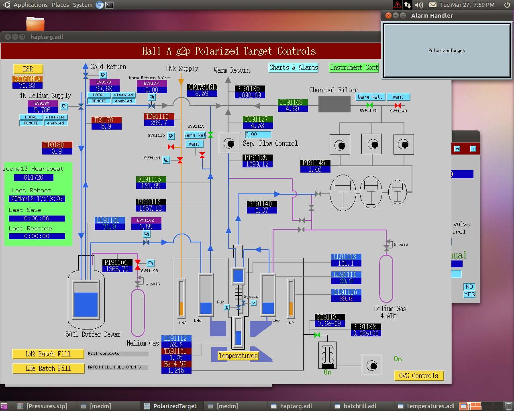
Task: Click the green valve below PI91131
Action: coord(317,335)
